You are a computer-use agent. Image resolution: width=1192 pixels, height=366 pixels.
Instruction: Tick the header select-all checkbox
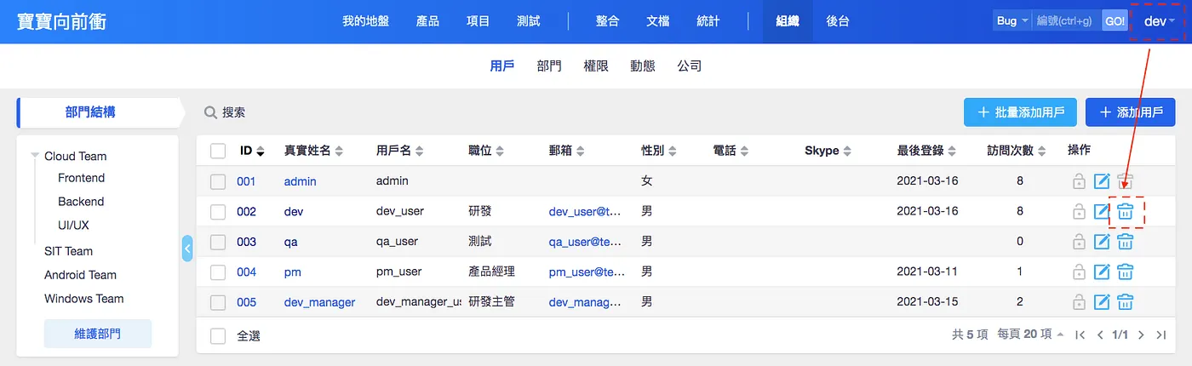pos(218,151)
